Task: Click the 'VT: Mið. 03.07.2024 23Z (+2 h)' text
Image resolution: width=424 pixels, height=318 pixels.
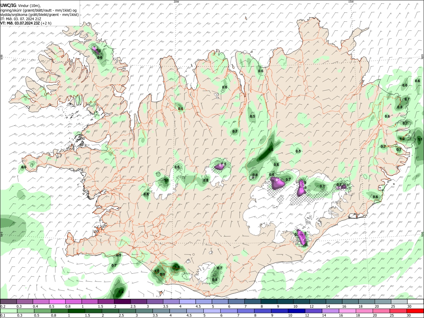Action: (26, 23)
